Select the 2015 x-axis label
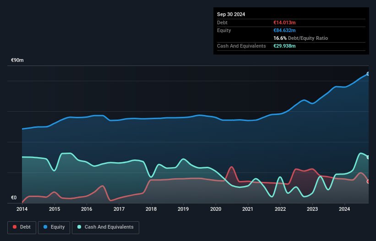The image size is (376, 241). pyautogui.click(x=54, y=209)
